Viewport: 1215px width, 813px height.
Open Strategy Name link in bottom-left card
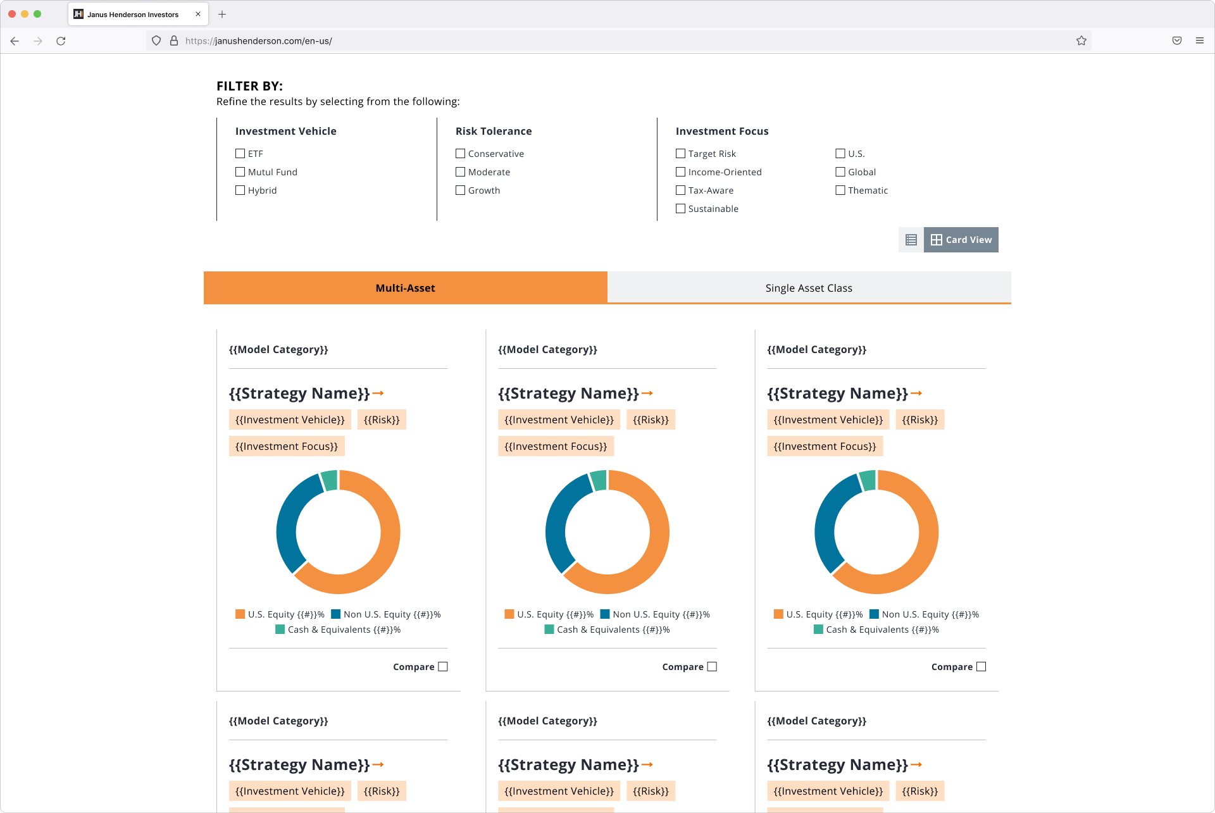click(299, 765)
